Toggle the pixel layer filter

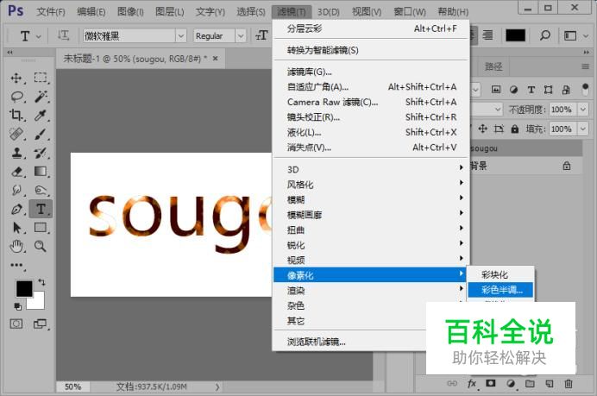496,90
